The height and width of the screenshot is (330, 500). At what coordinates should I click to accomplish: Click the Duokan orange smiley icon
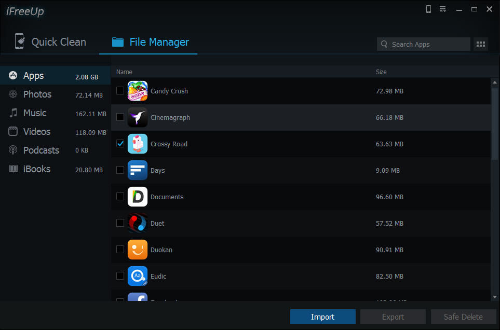click(x=138, y=250)
